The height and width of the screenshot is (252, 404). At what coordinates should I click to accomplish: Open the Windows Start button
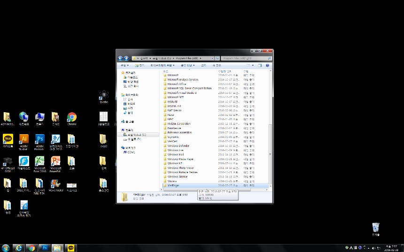click(5, 248)
